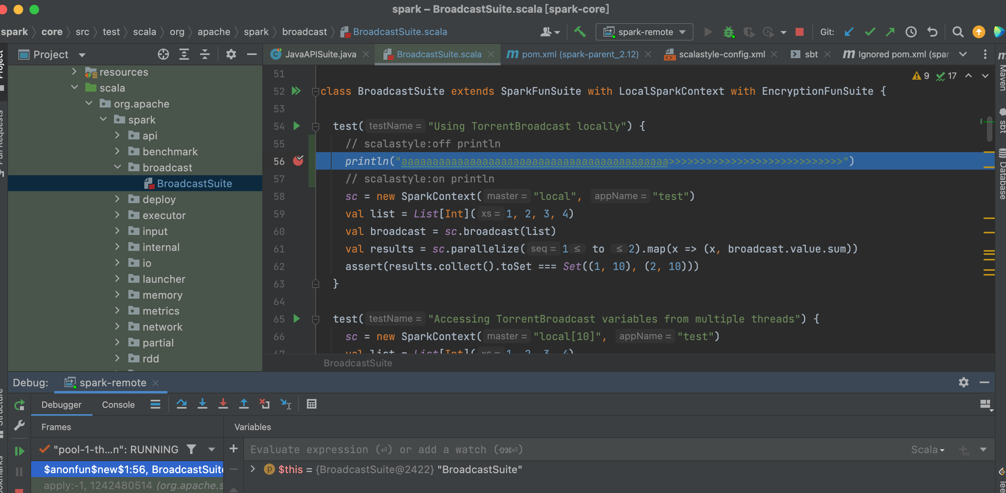The height and width of the screenshot is (493, 1006).
Task: Click Drop Frame icon in debugger
Action: [265, 404]
